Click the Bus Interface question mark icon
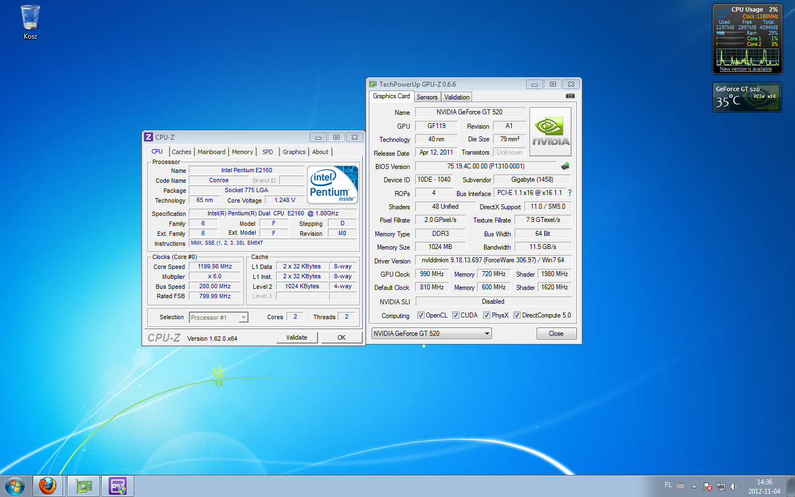This screenshot has height=497, width=795. [570, 193]
